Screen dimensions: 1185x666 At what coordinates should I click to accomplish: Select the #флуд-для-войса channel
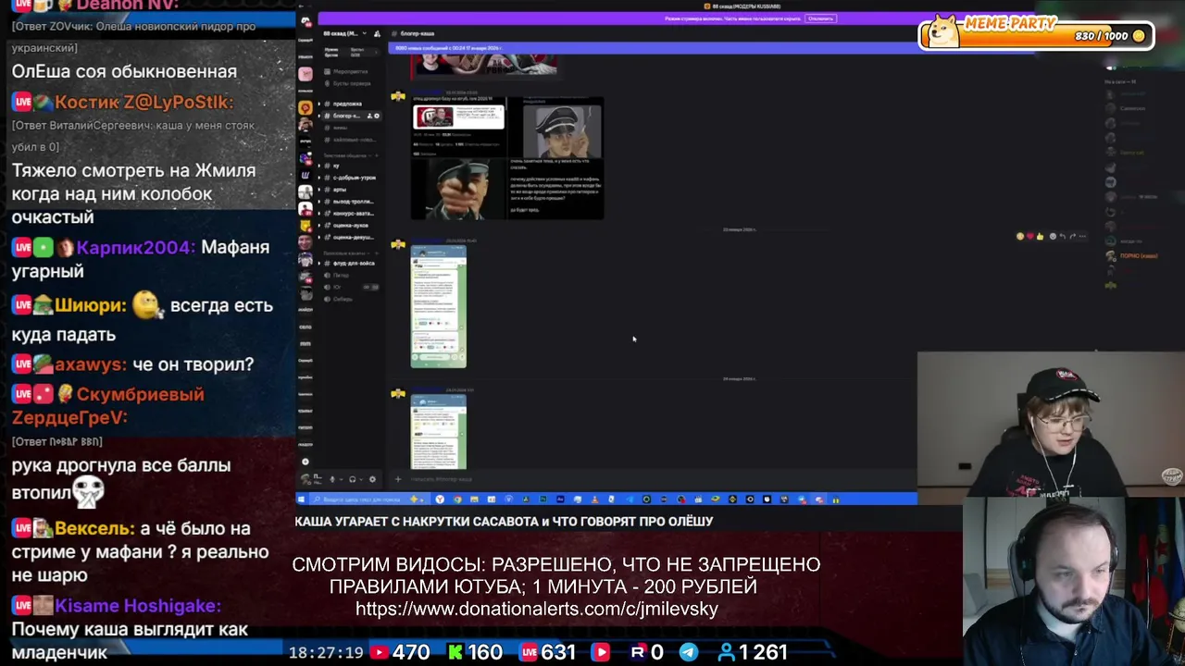click(x=347, y=264)
